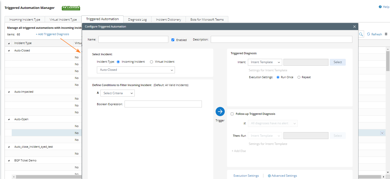Click the search magnifier icon

361,34
